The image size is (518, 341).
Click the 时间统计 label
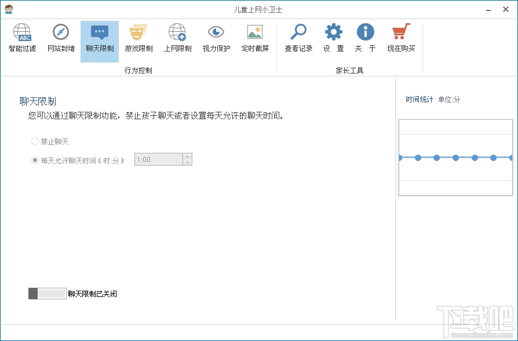coord(419,100)
